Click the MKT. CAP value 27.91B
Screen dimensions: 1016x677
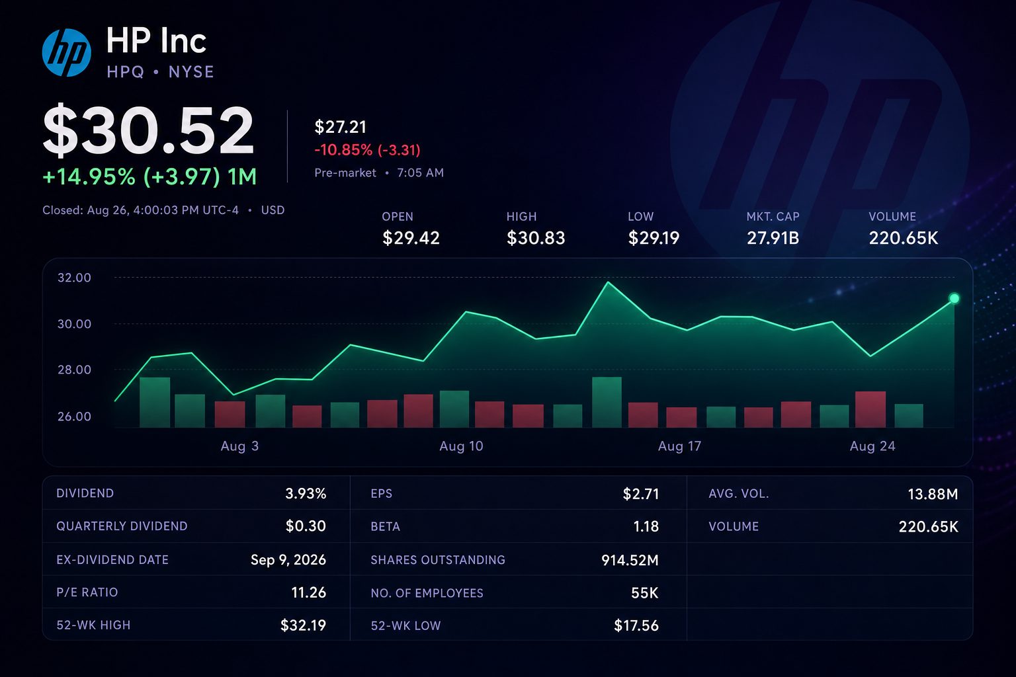tap(773, 238)
